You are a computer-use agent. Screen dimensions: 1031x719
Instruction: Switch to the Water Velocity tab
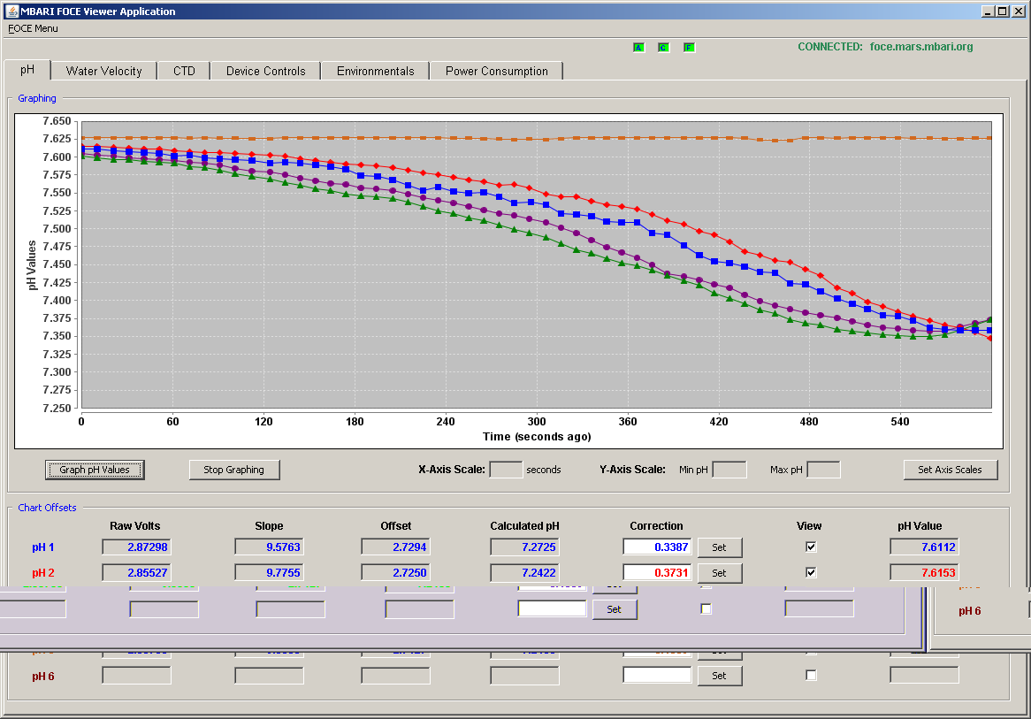pos(103,71)
